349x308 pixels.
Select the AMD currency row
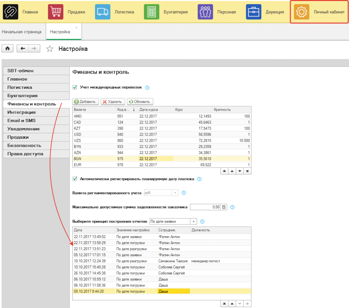[162, 116]
